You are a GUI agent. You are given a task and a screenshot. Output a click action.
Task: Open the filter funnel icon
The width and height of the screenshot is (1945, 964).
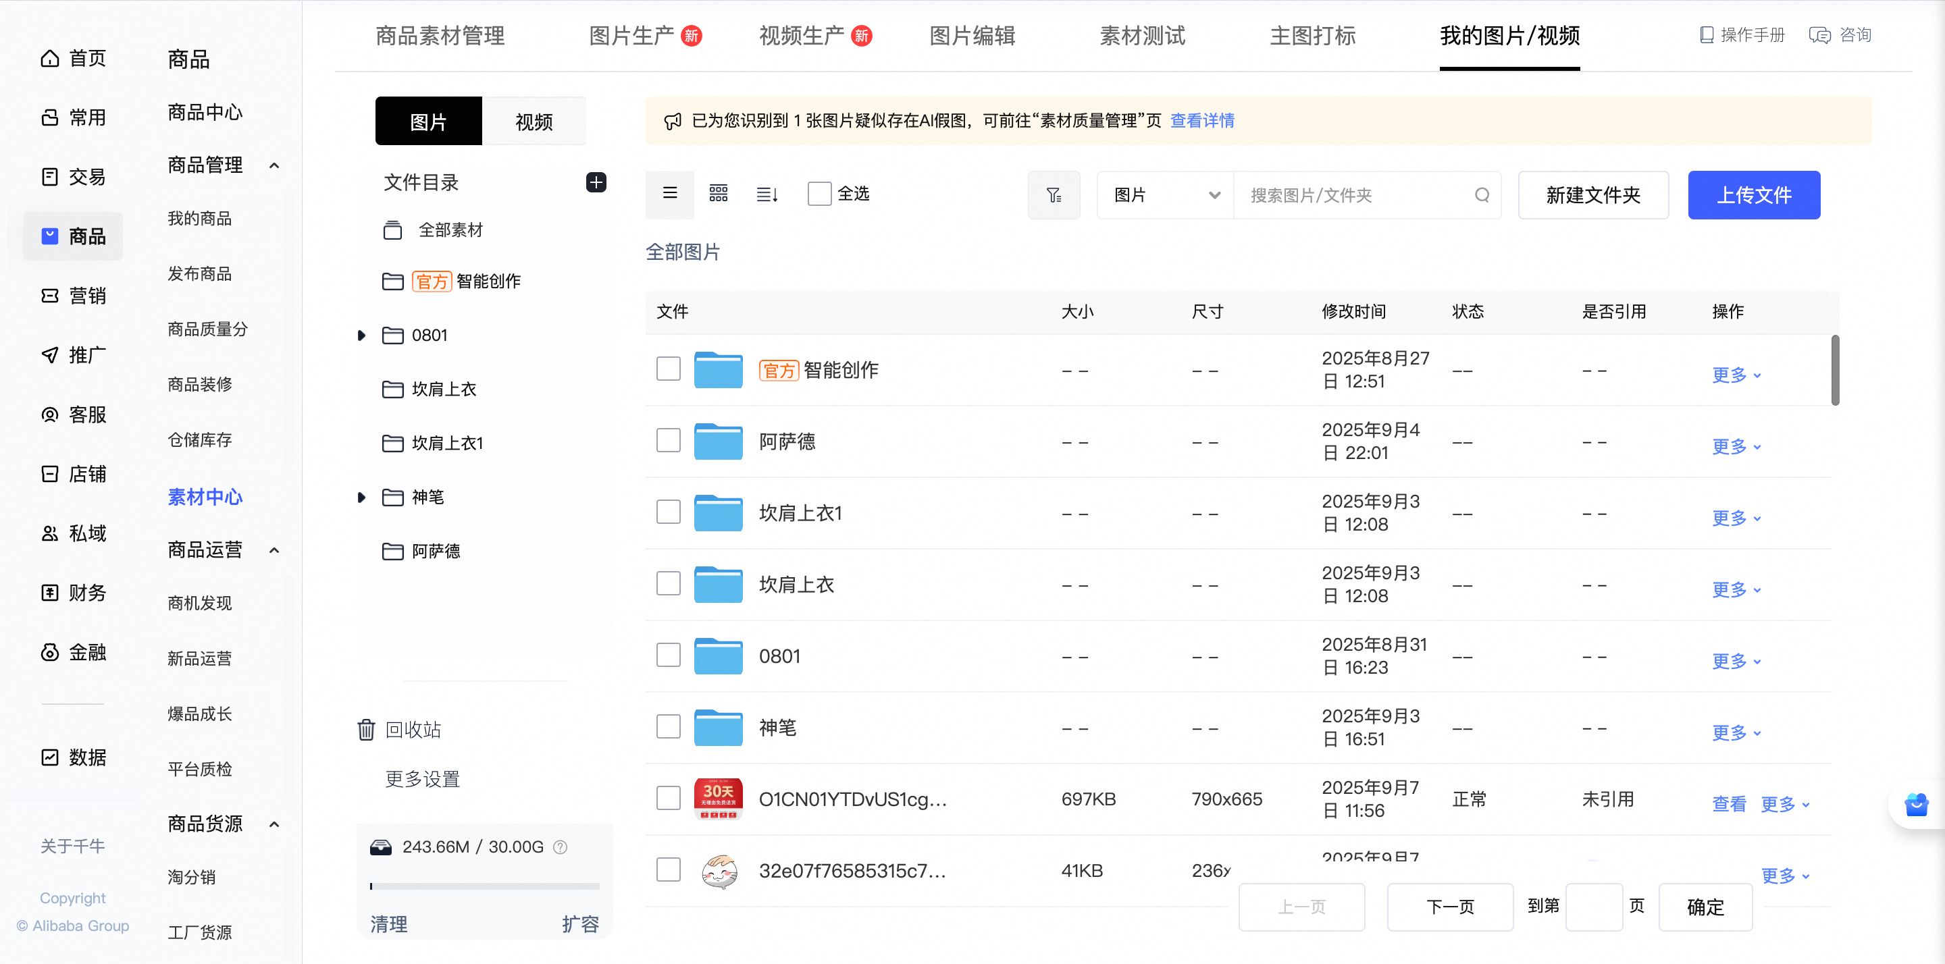tap(1054, 195)
